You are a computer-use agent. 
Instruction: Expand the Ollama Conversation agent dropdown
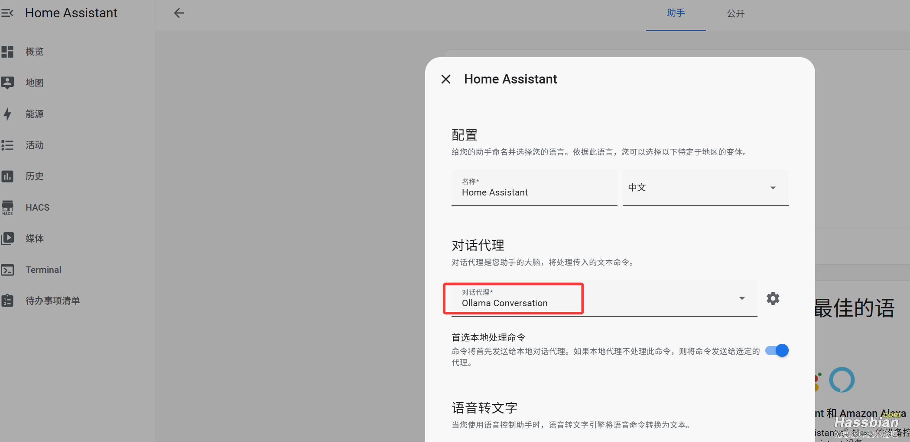point(604,298)
